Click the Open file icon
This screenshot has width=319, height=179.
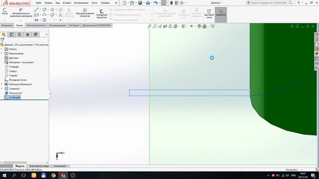click(132, 3)
